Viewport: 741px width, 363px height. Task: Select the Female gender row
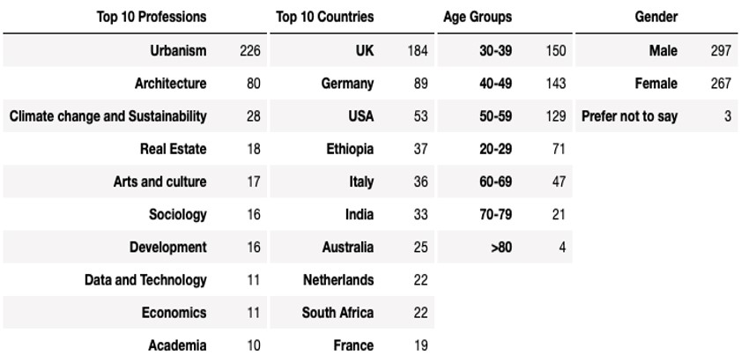click(x=656, y=84)
